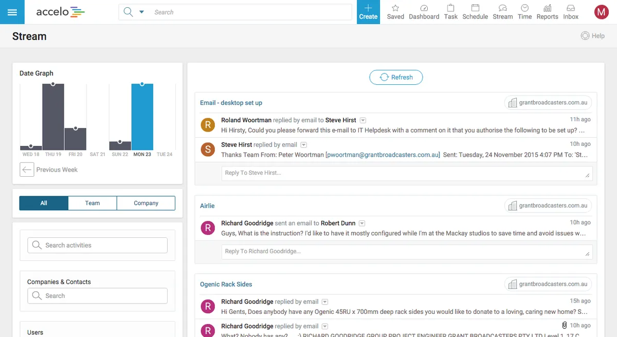Open the hamburger navigation menu

[x=12, y=12]
